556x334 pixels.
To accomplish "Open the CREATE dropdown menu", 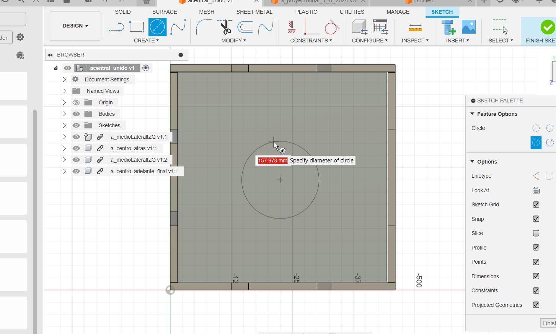I will (146, 41).
